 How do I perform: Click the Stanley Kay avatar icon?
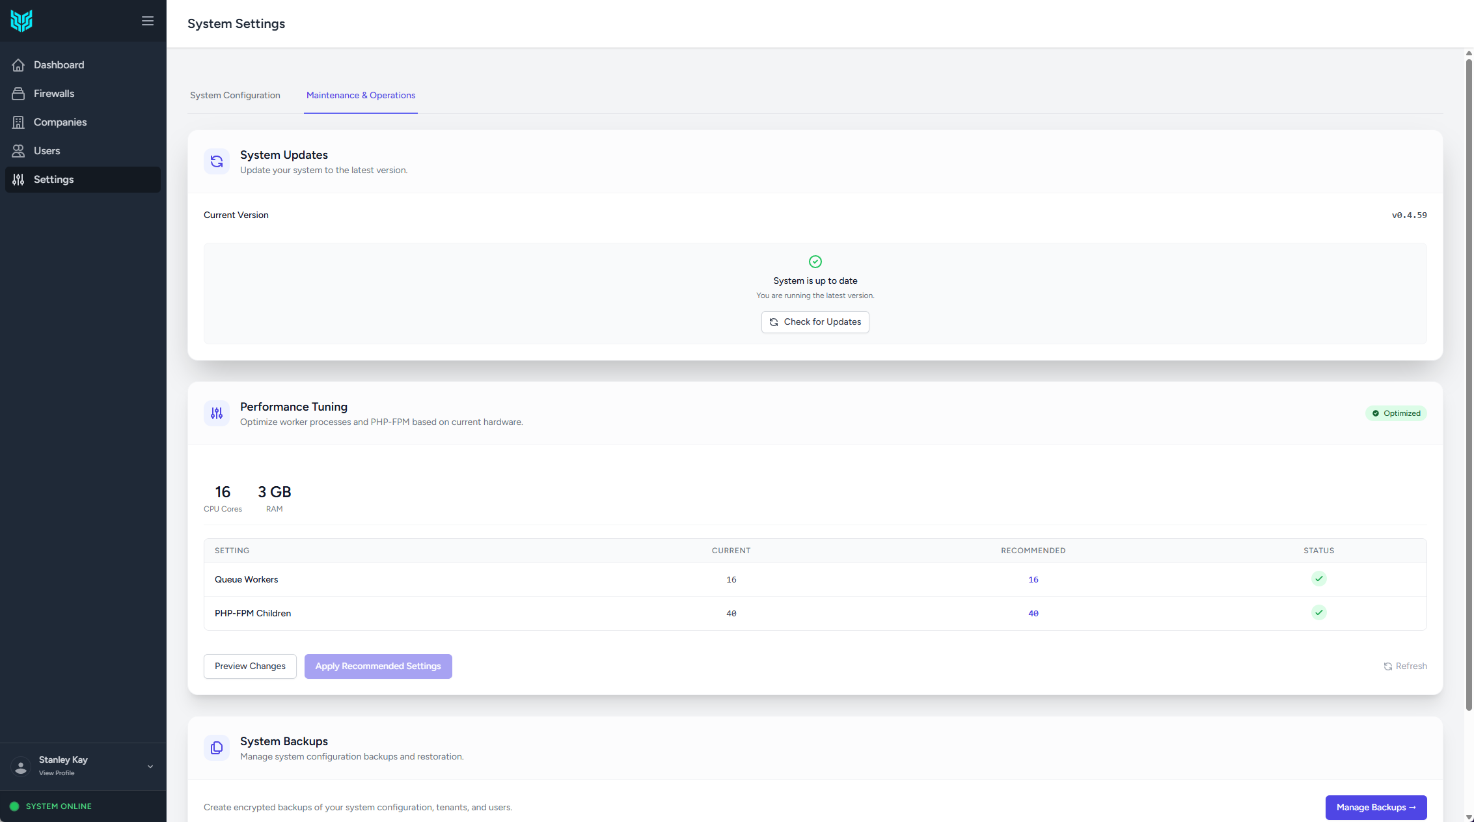point(21,767)
